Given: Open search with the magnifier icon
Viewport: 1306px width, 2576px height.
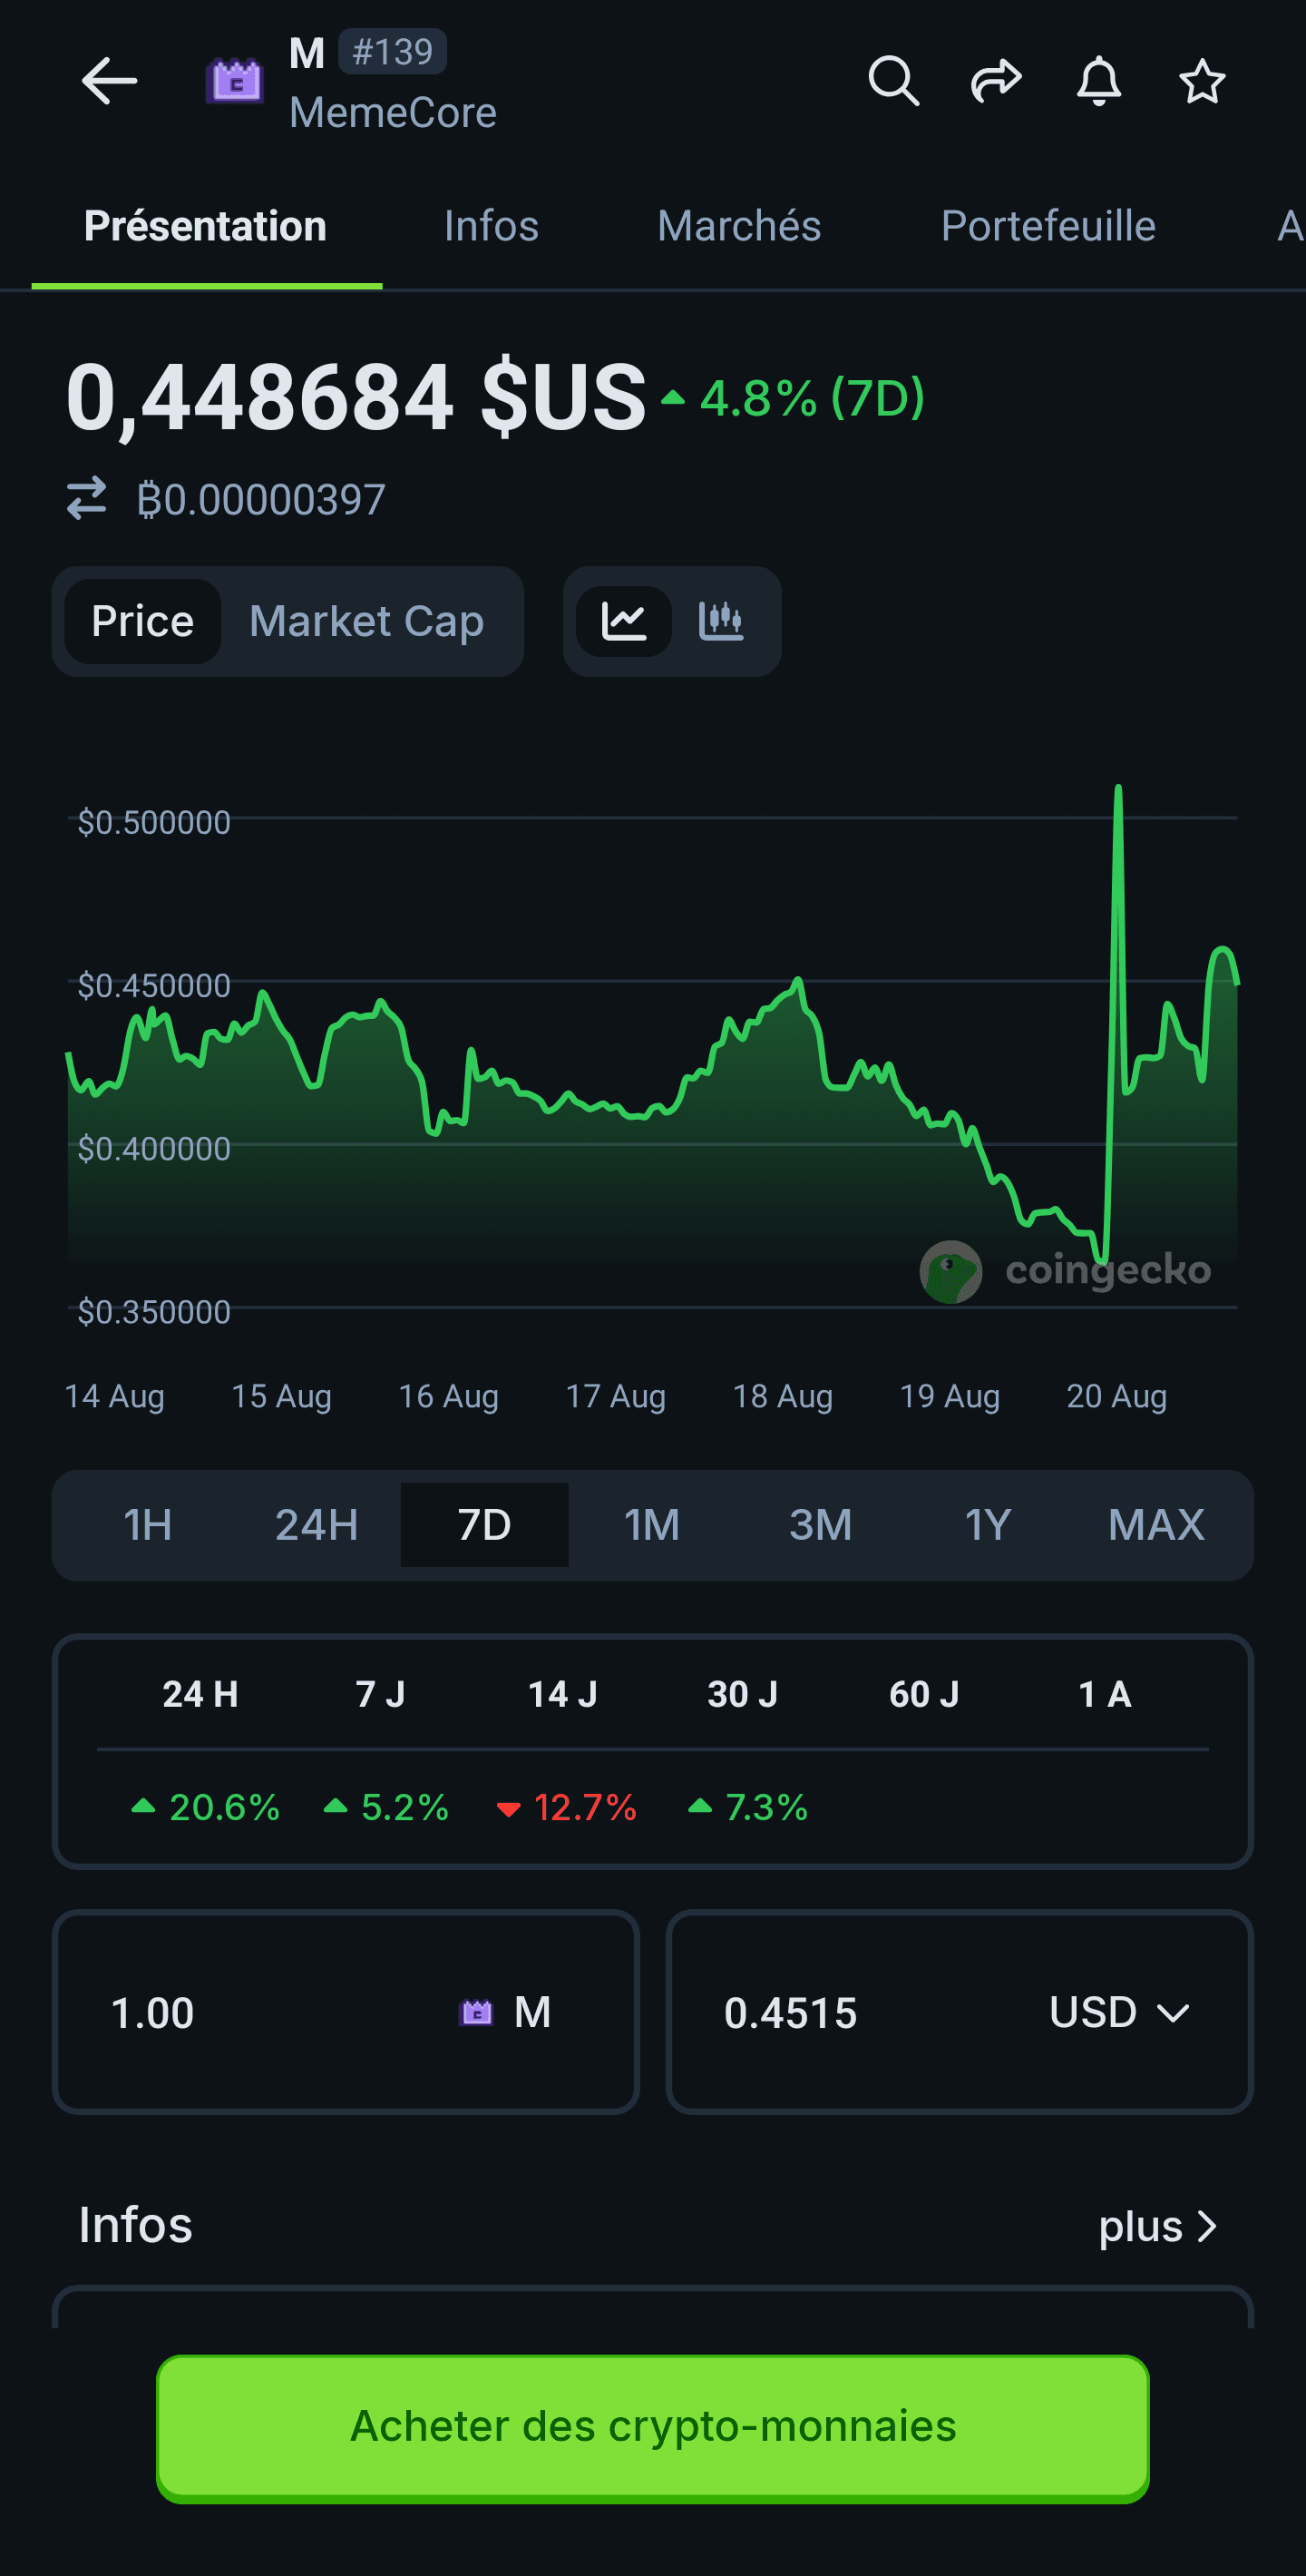Looking at the screenshot, I should (892, 81).
